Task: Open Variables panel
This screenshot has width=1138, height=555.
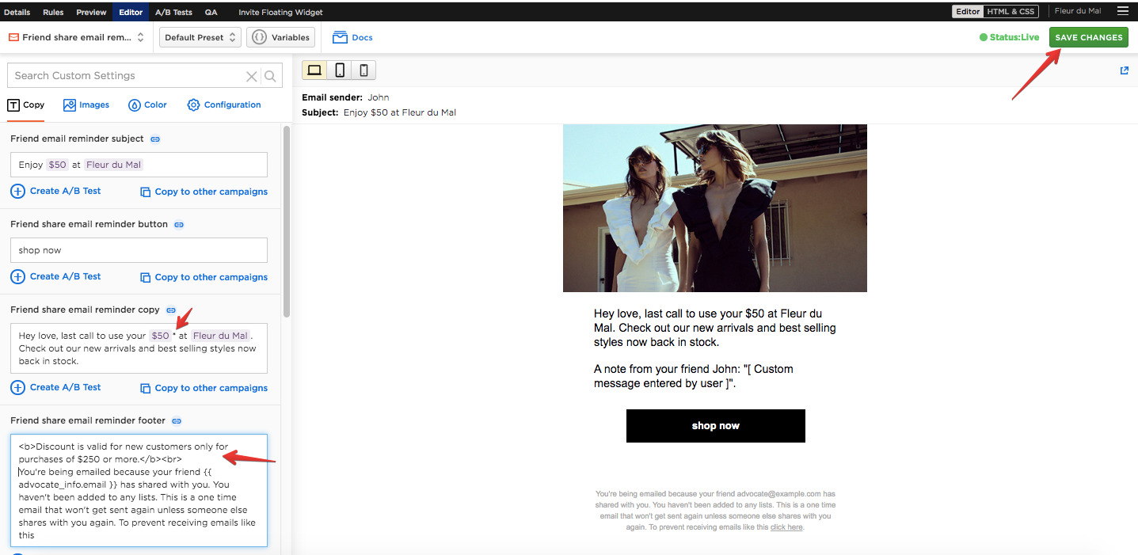Action: tap(281, 37)
